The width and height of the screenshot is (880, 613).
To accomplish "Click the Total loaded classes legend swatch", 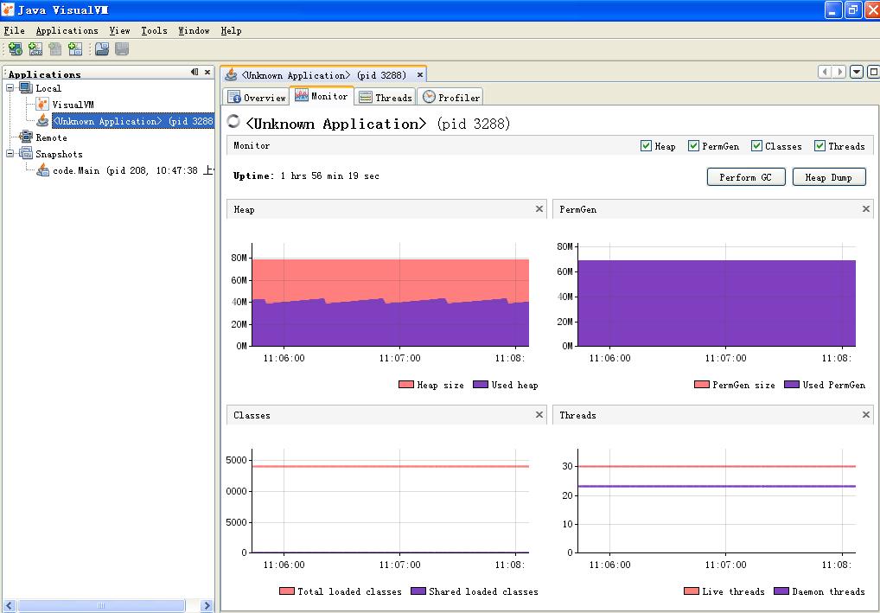I will [x=286, y=591].
